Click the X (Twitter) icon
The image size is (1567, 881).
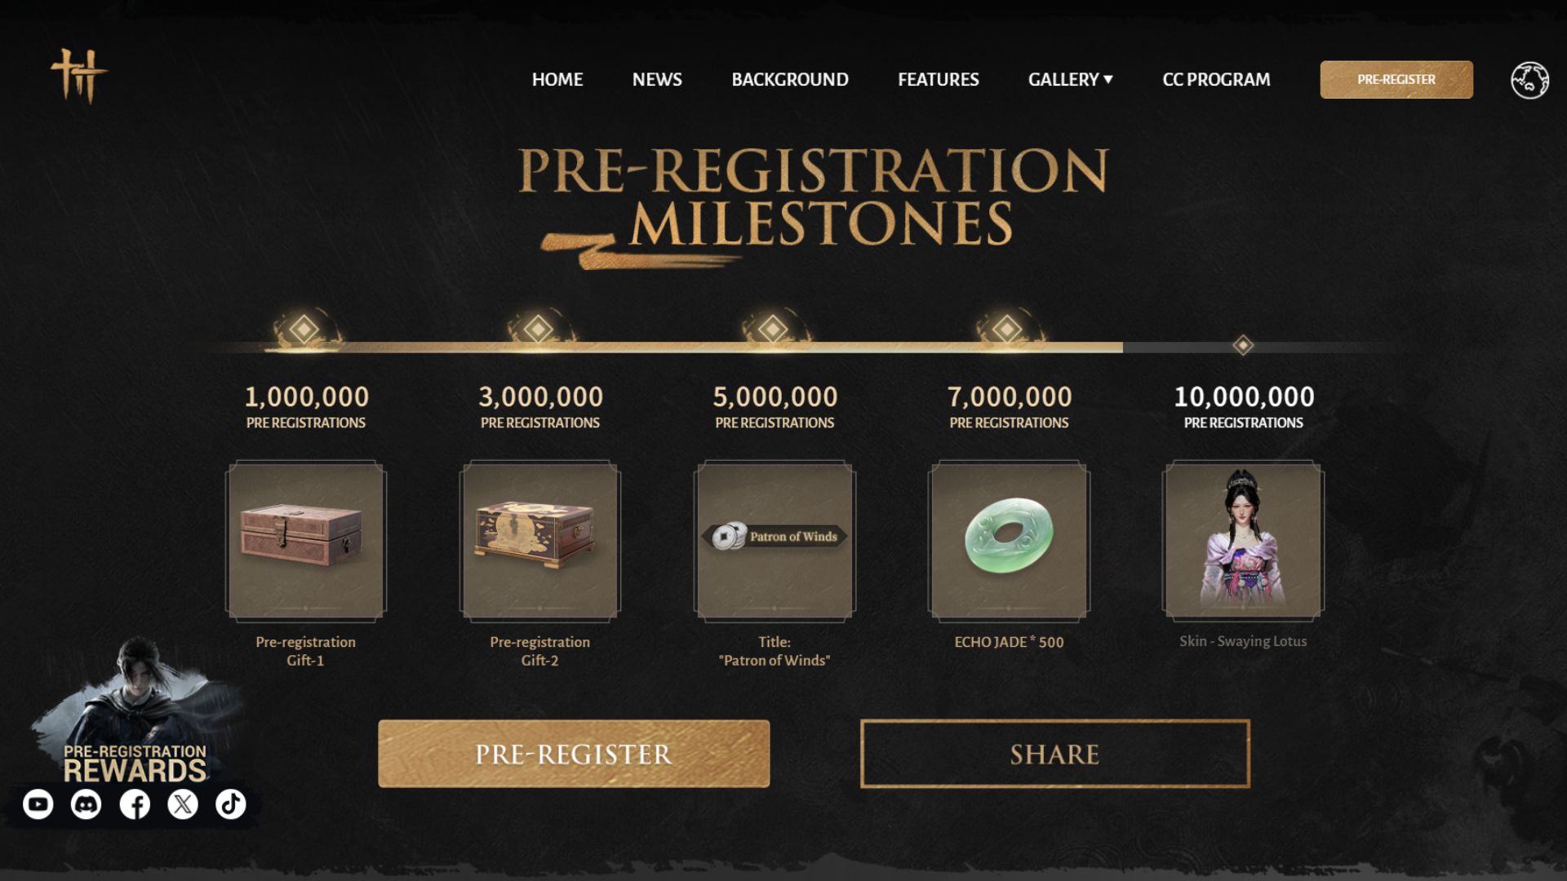pyautogui.click(x=182, y=804)
